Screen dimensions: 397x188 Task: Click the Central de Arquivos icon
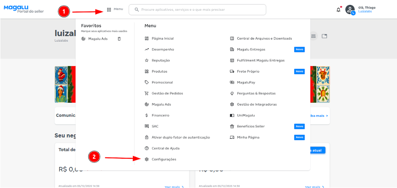pyautogui.click(x=232, y=38)
